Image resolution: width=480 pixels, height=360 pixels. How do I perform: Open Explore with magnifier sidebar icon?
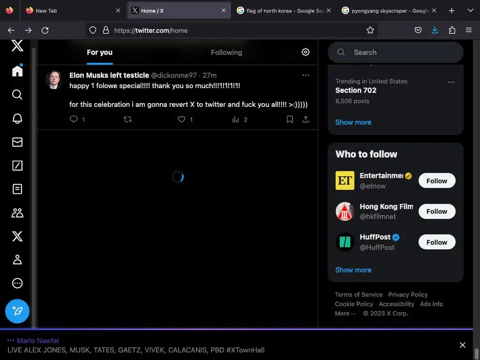17,95
